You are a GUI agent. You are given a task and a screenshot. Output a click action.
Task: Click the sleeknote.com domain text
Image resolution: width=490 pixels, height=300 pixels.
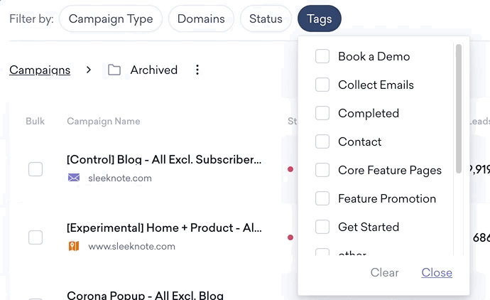point(120,178)
